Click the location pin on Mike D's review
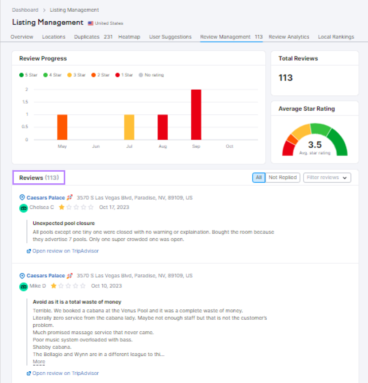The width and height of the screenshot is (368, 383). click(x=22, y=275)
